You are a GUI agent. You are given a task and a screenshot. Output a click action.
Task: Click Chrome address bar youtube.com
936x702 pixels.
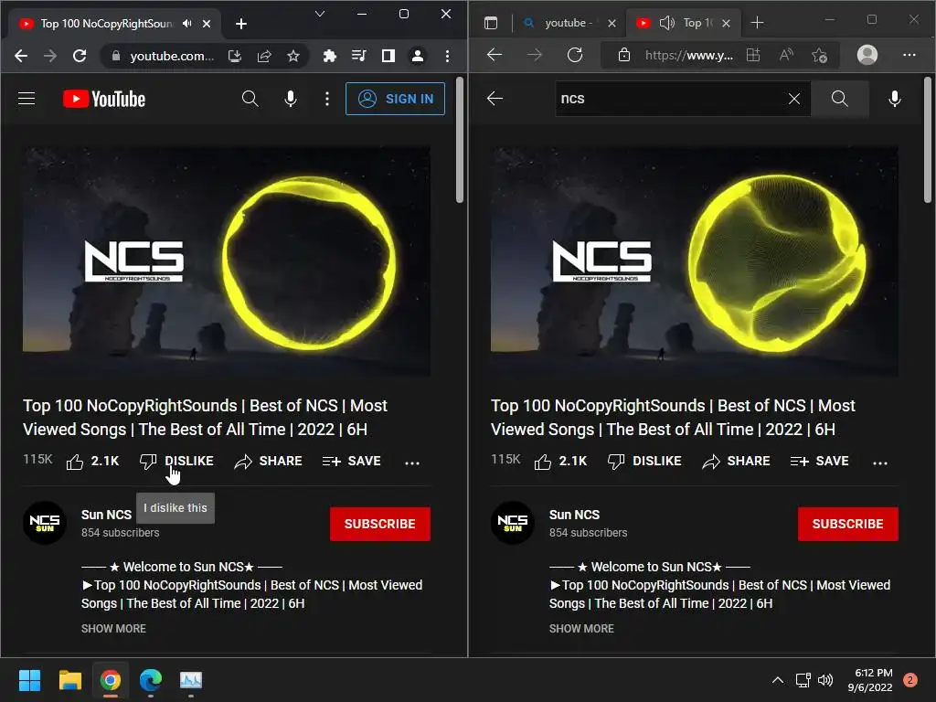tap(172, 56)
